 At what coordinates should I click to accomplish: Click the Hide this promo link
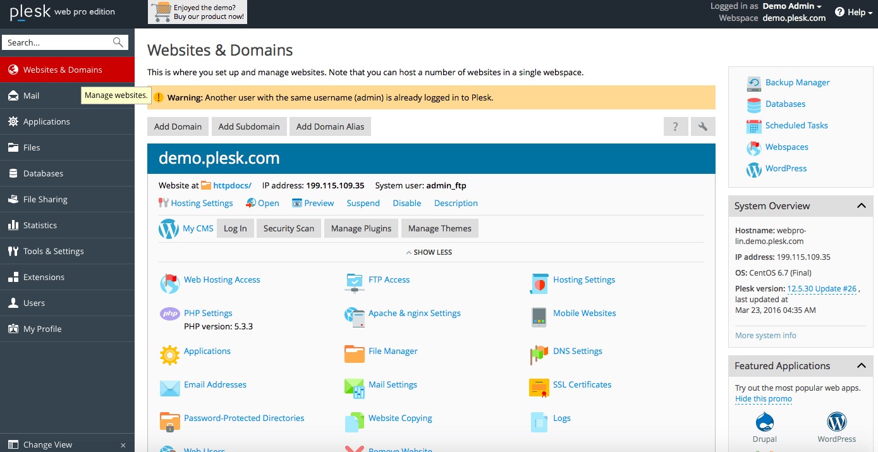pos(763,399)
